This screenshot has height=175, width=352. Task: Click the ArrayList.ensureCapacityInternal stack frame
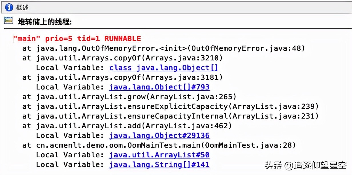(x=170, y=116)
